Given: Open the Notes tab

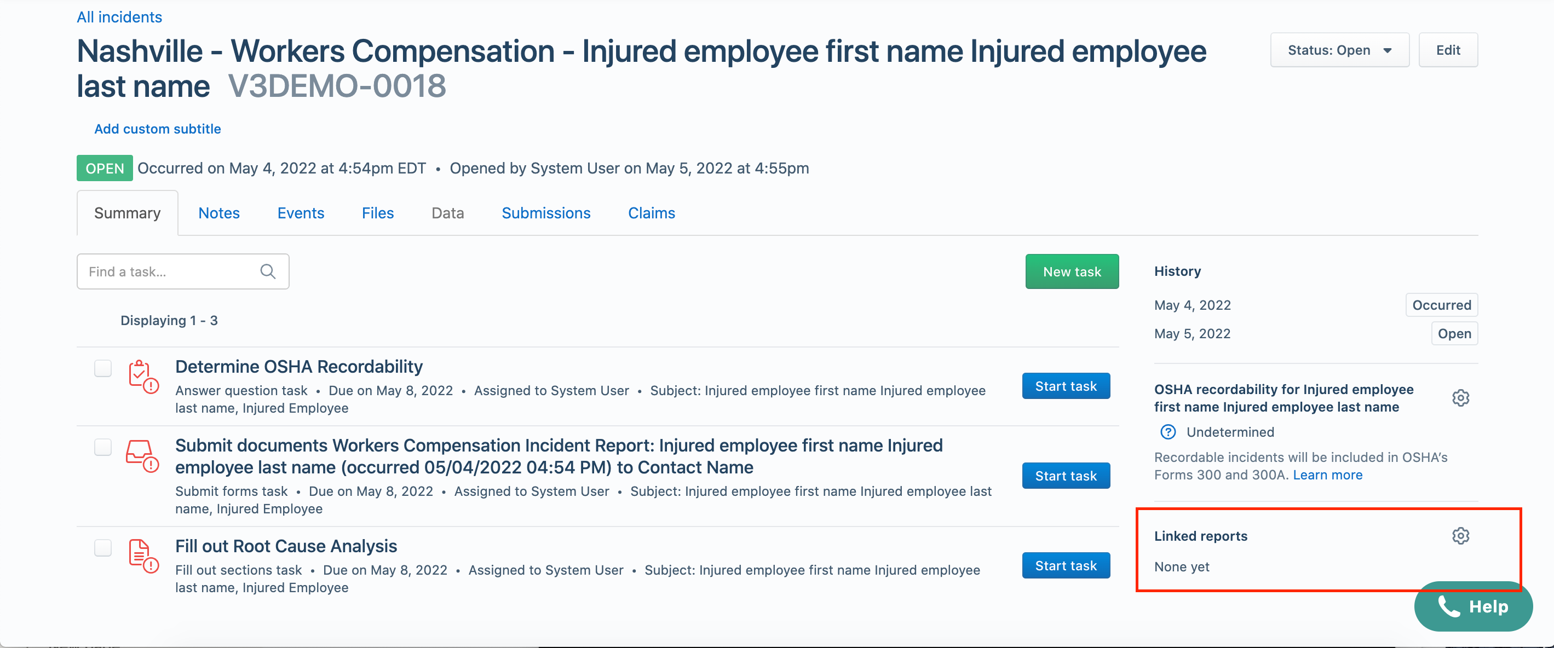Looking at the screenshot, I should tap(219, 213).
